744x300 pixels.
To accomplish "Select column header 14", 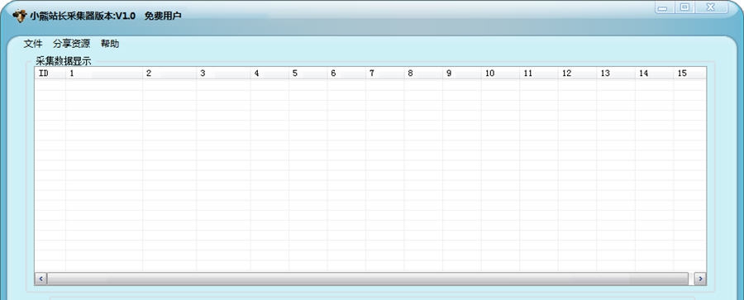I will point(654,73).
